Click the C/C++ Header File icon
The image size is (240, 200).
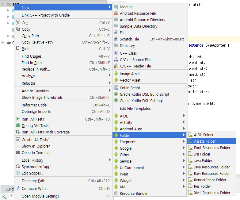tap(116, 66)
